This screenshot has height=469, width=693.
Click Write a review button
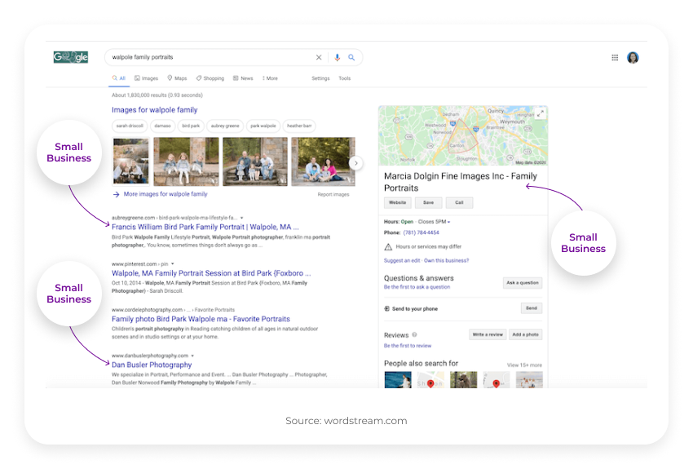(x=488, y=334)
